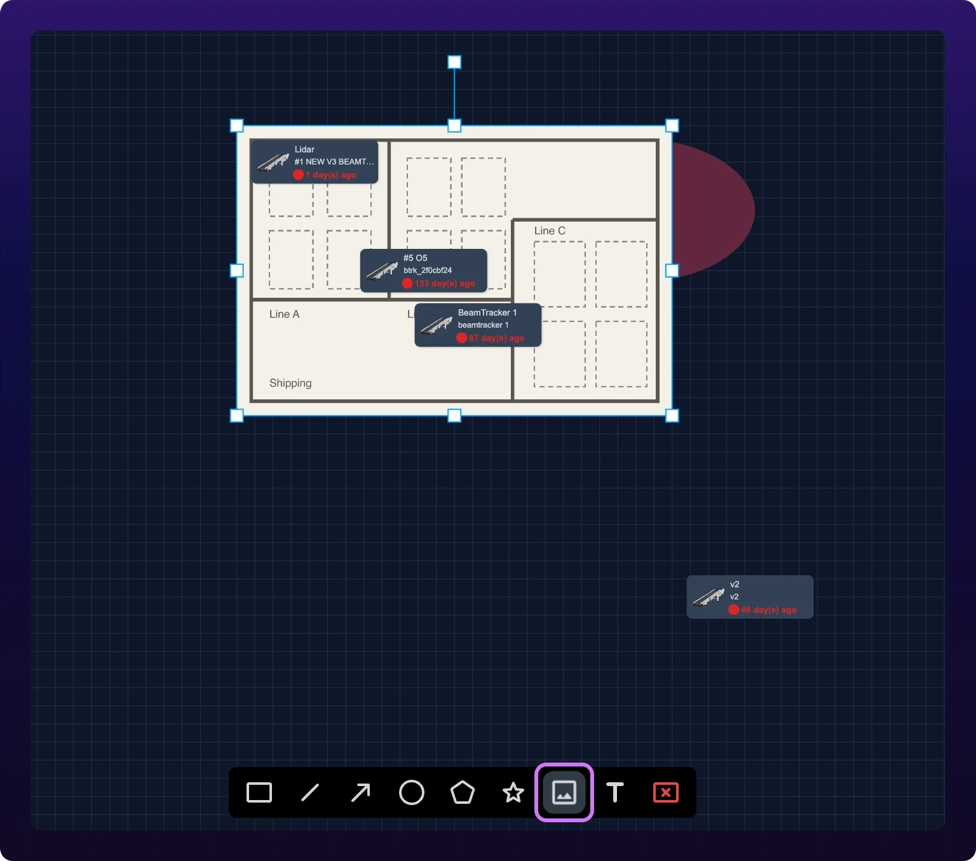This screenshot has height=861, width=976.
Task: Click the Line C label
Action: [550, 230]
